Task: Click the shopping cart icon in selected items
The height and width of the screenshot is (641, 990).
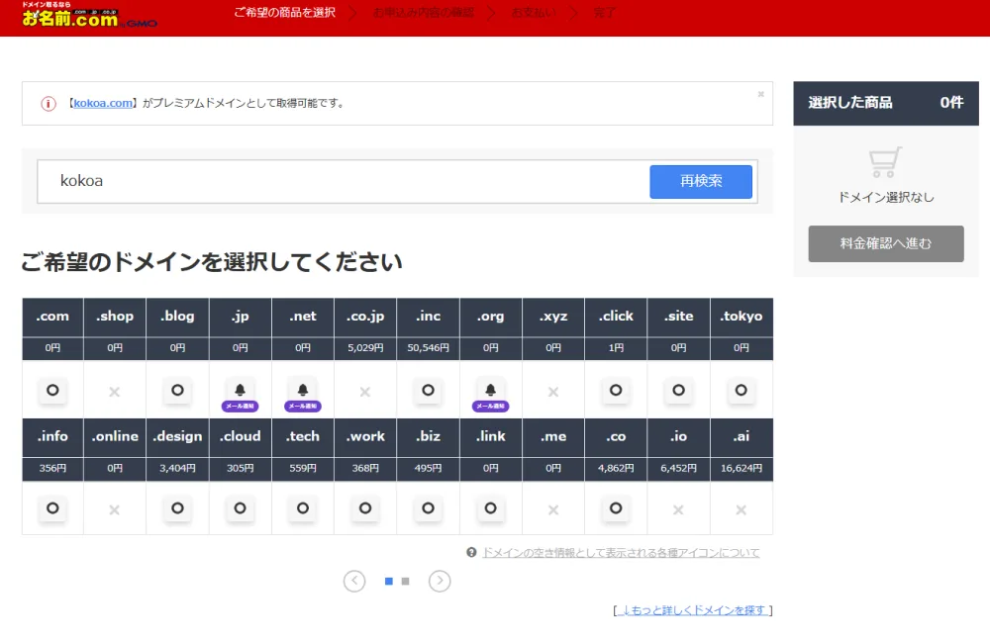Action: point(884,162)
